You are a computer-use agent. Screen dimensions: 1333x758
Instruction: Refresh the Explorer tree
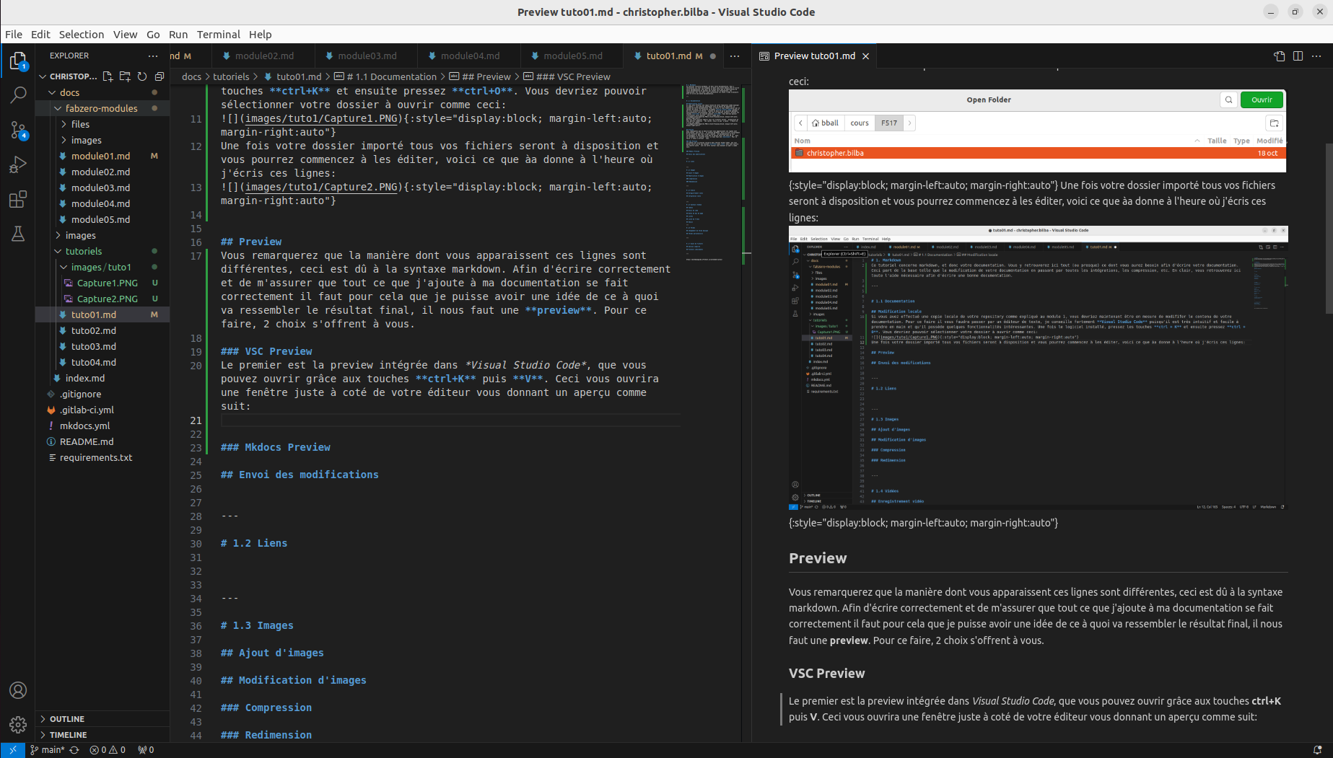pos(142,76)
